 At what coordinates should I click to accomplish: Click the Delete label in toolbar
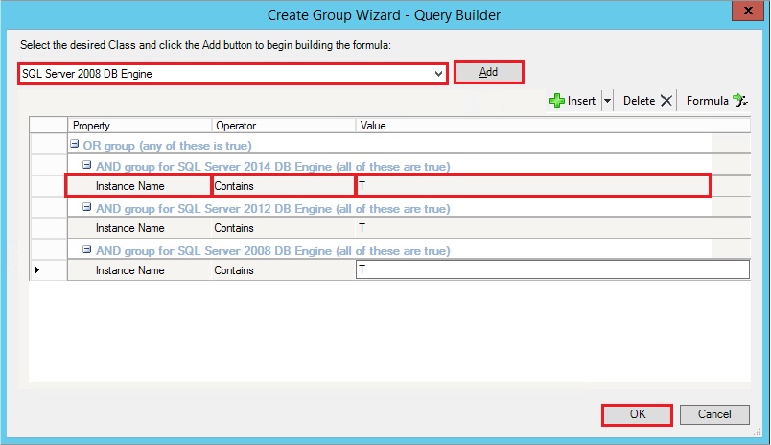point(639,101)
